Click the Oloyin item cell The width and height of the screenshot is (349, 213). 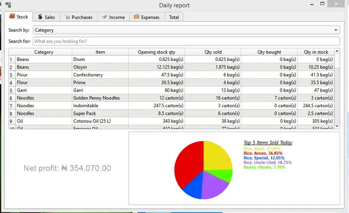100,67
